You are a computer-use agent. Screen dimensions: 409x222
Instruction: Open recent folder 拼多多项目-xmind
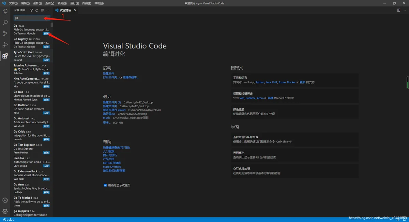114,110
